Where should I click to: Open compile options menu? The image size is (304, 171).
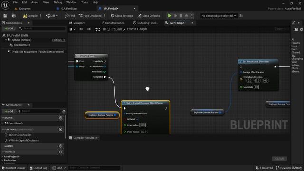40,16
